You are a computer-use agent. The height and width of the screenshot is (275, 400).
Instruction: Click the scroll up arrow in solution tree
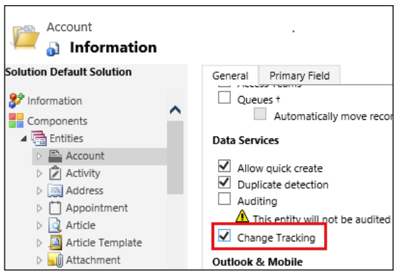click(176, 110)
